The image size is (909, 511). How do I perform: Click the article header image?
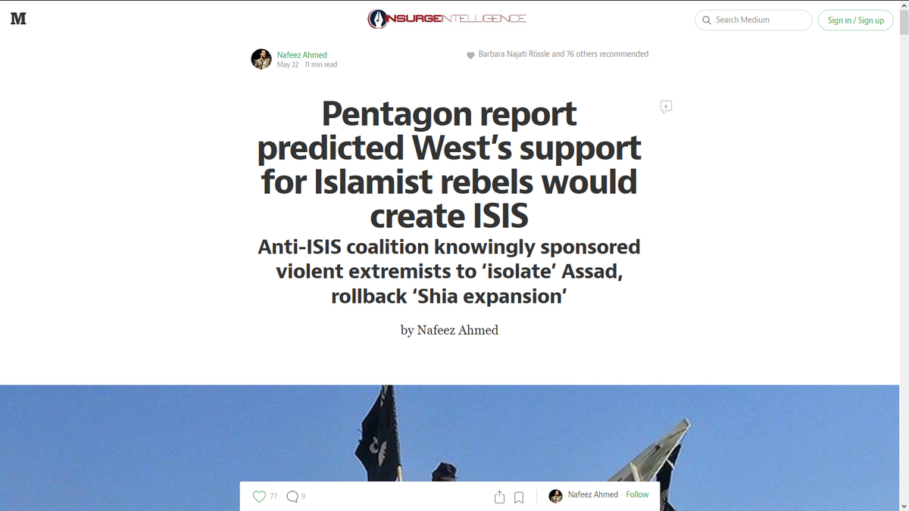454,447
